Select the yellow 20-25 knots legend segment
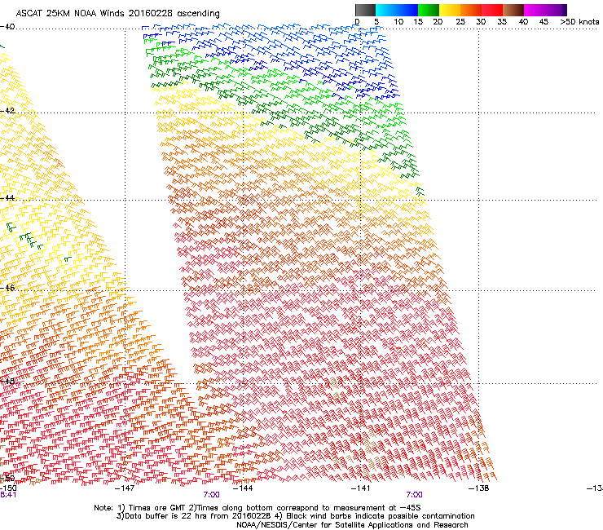The width and height of the screenshot is (603, 530). pos(450,10)
